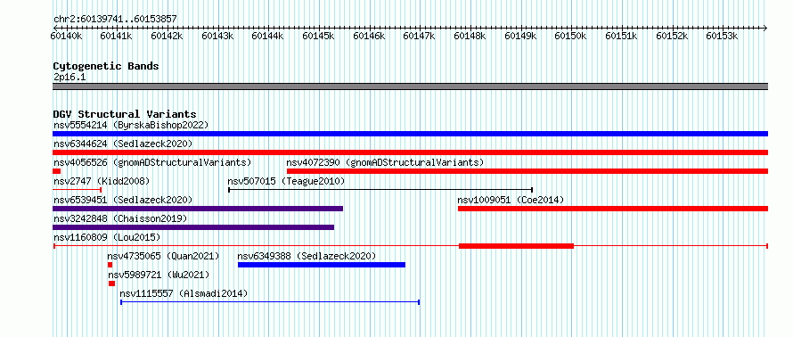Viewport: 793px width, 337px height.
Task: Click the 60151k ruler position
Action: click(621, 36)
